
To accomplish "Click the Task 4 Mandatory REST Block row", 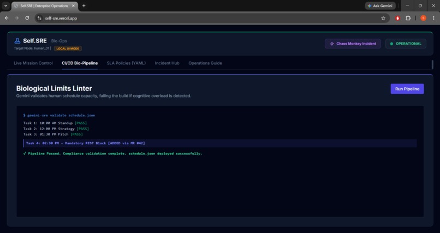I will coord(220,143).
